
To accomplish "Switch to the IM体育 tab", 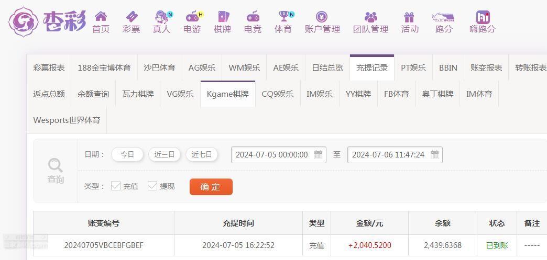I will (x=479, y=94).
